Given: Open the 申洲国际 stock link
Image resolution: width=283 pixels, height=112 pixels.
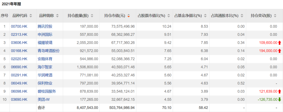Looking at the screenshot, I should 45,35.
